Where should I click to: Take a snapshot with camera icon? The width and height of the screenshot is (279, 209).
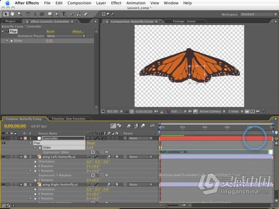[x=156, y=111]
